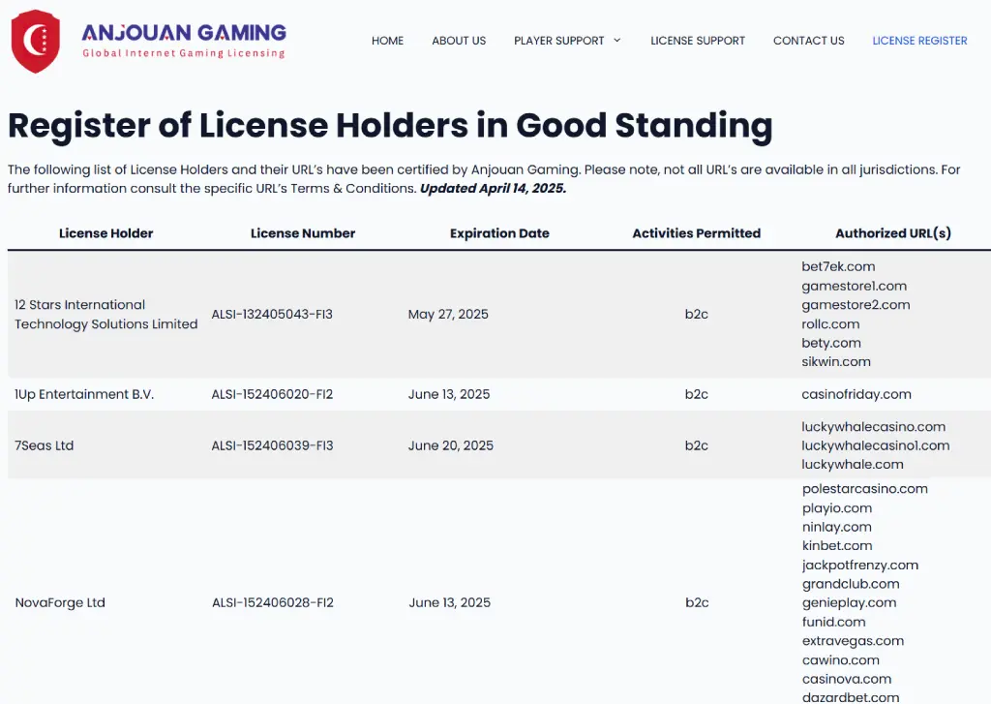The height and width of the screenshot is (704, 991).
Task: Go to the ABOUT US page
Action: 459,41
